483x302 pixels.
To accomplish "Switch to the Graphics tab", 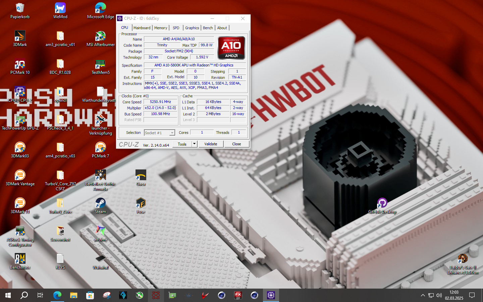I will coord(192,28).
